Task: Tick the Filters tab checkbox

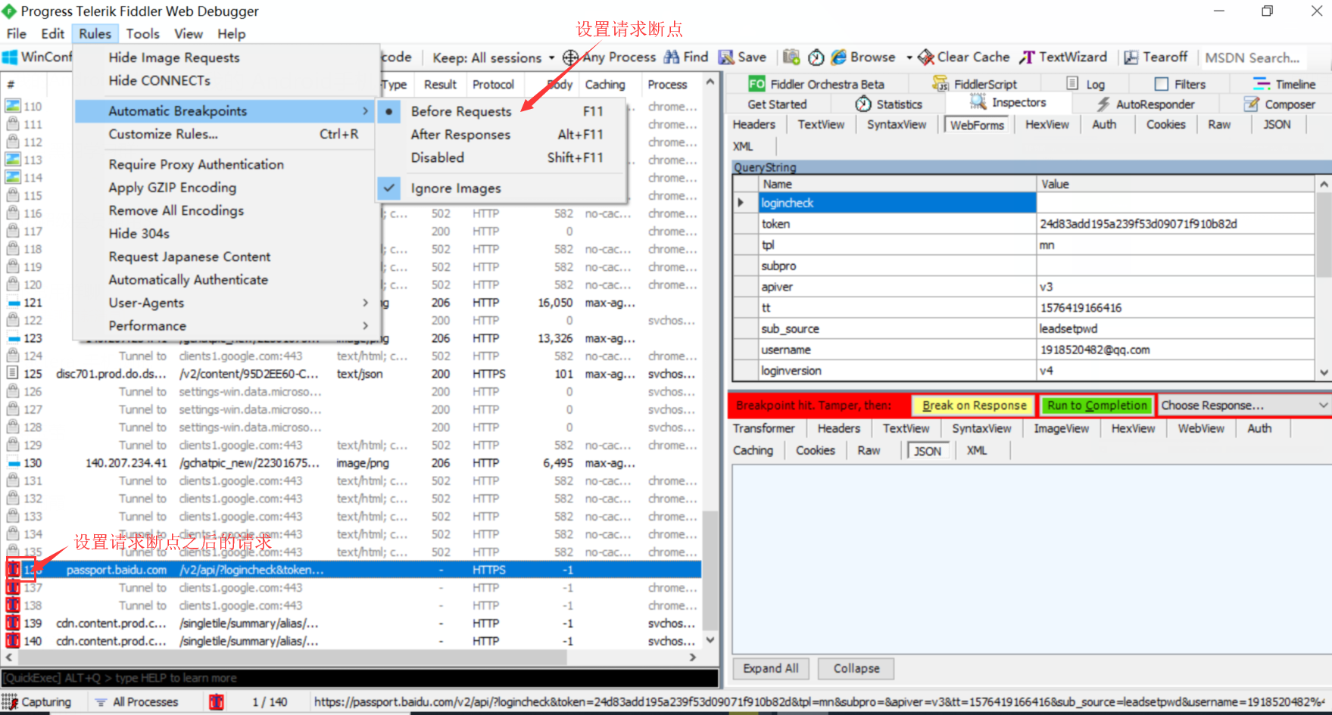Action: coord(1162,84)
